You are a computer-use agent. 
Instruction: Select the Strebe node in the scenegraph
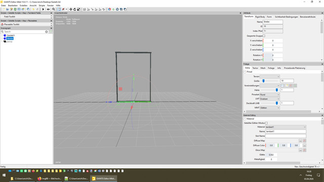(x=10, y=38)
